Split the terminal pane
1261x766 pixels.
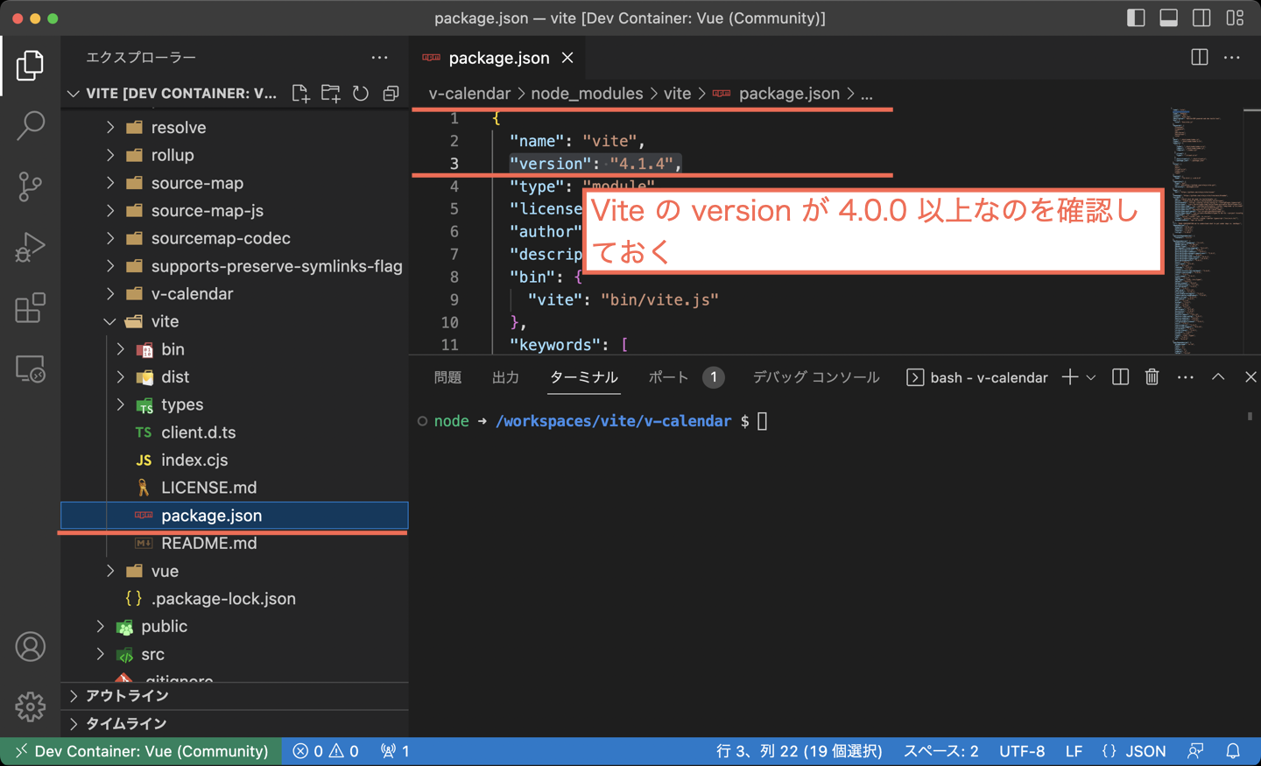coord(1120,377)
